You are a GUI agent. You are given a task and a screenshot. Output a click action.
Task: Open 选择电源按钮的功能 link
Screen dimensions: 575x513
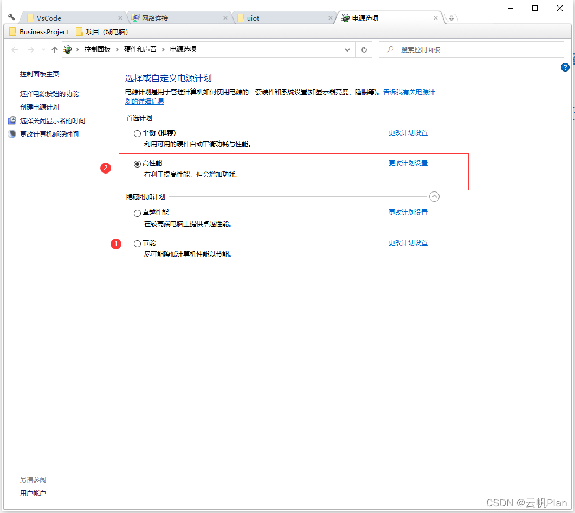point(49,94)
